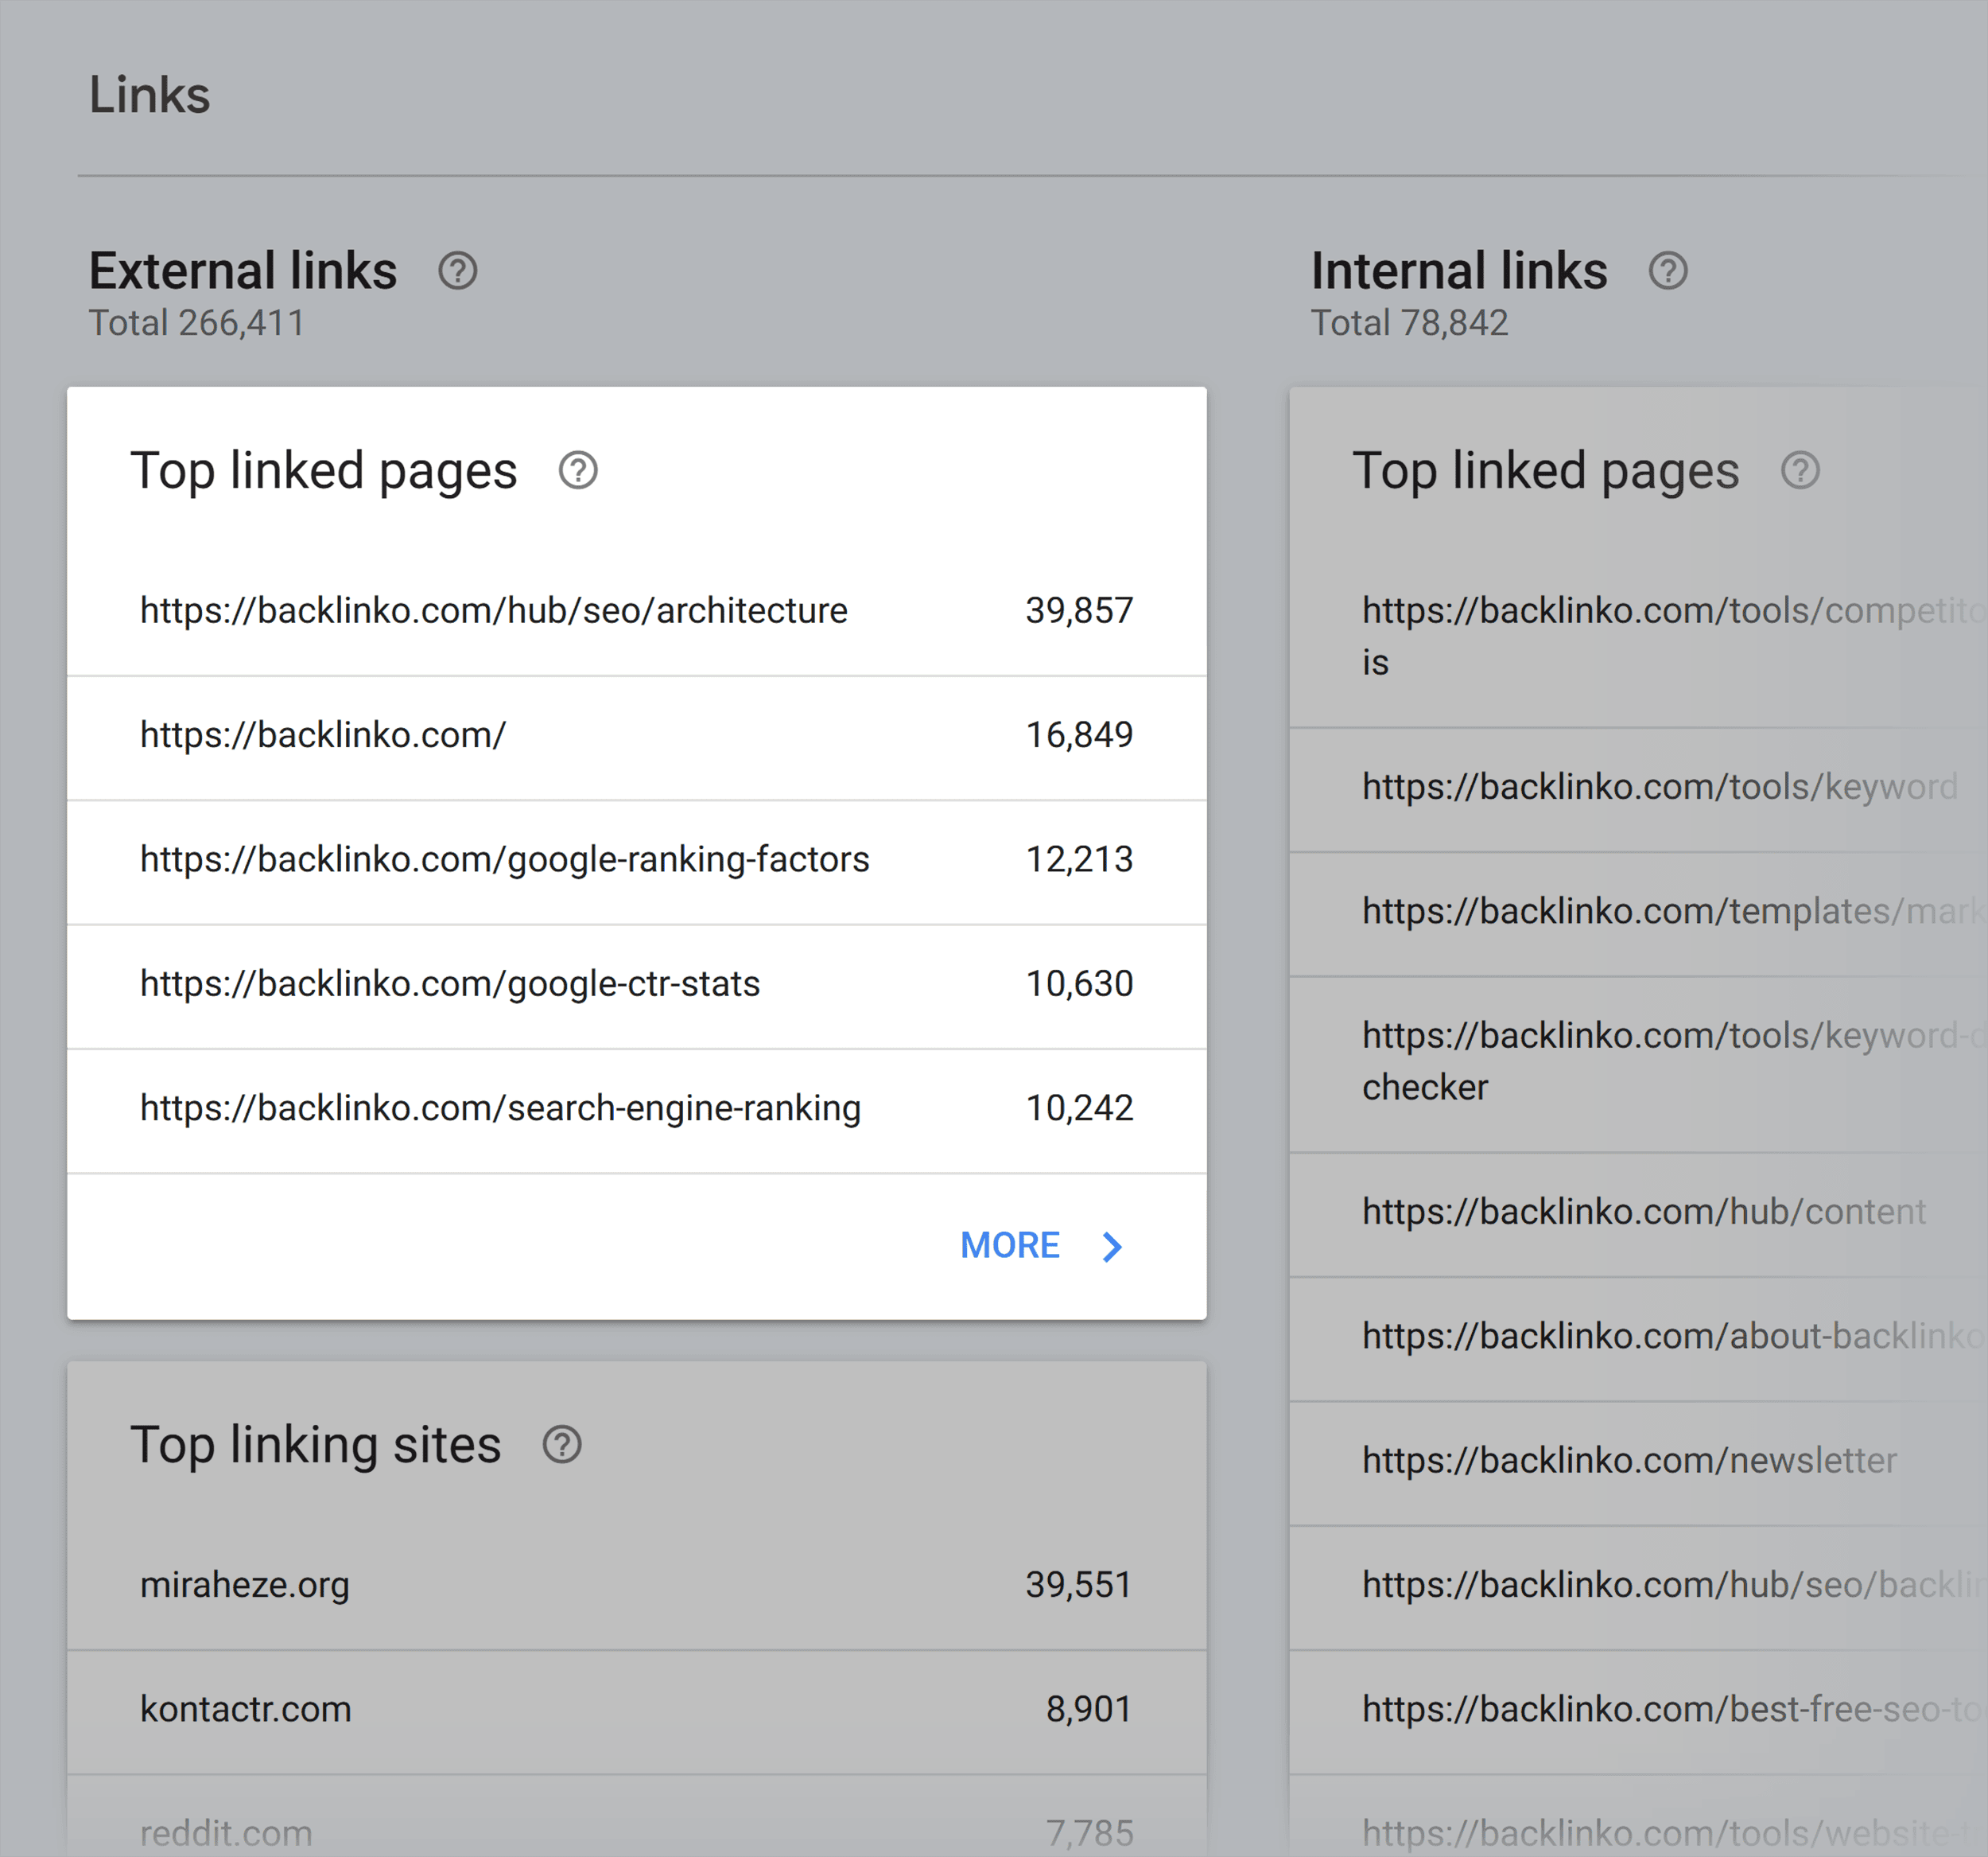
Task: Select kontactr.com in Top linking sites
Action: (246, 1709)
